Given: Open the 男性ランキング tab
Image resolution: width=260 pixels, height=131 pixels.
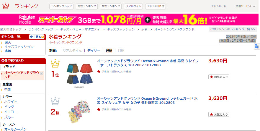Looking at the screenshot, I should click(87, 6).
